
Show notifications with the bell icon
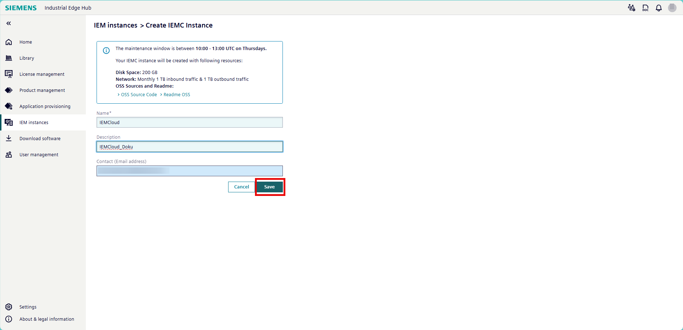click(x=659, y=8)
